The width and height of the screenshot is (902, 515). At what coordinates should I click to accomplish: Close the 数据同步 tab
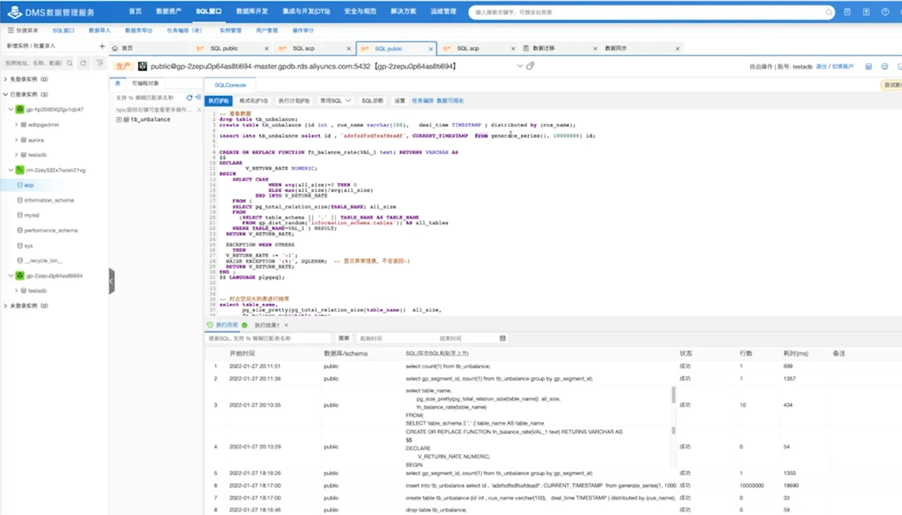click(677, 48)
